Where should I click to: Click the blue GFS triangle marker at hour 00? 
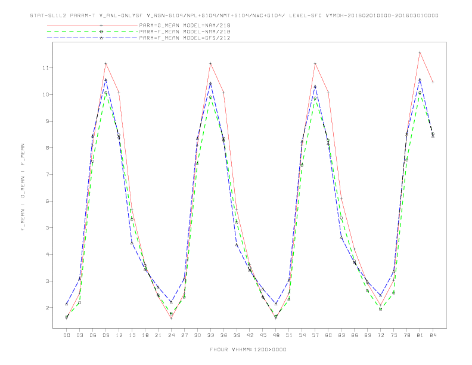click(x=67, y=304)
